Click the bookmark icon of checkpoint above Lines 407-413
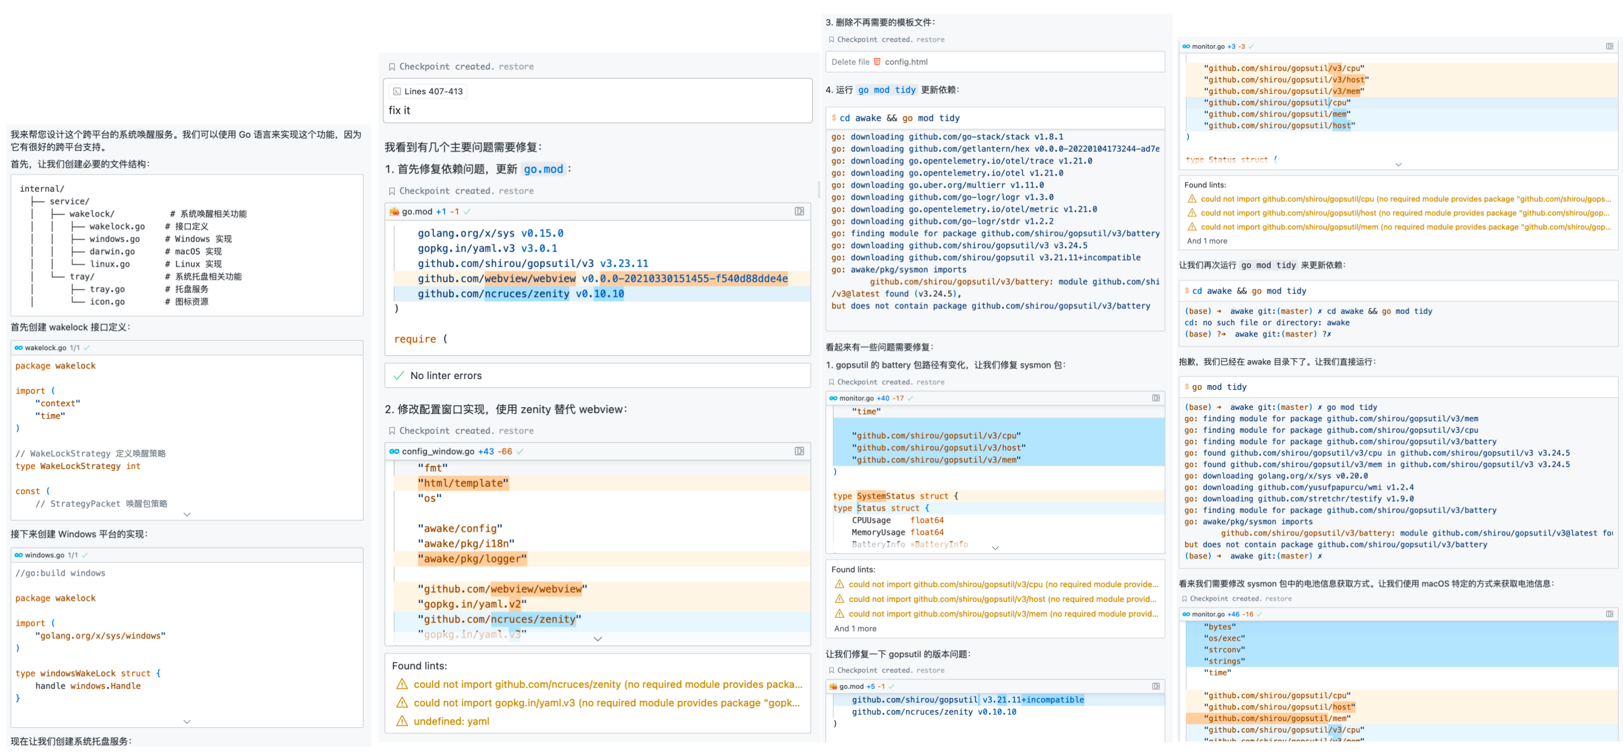The width and height of the screenshot is (1623, 753). point(392,67)
